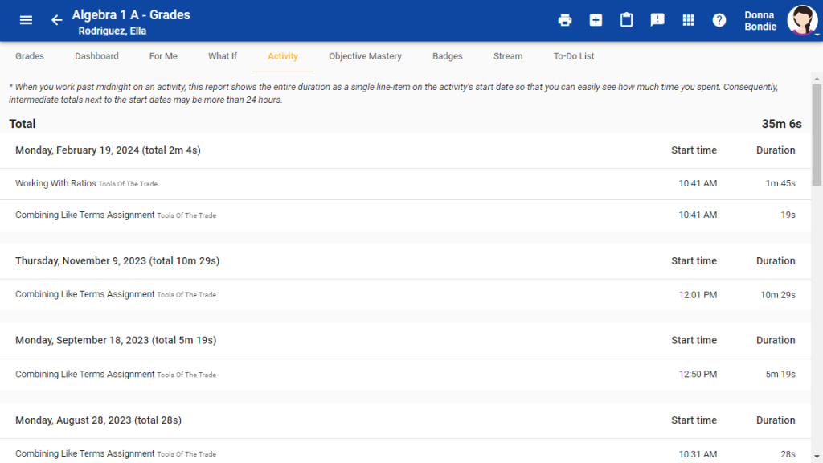823x463 pixels.
Task: Open the announcements message icon
Action: [x=657, y=20]
